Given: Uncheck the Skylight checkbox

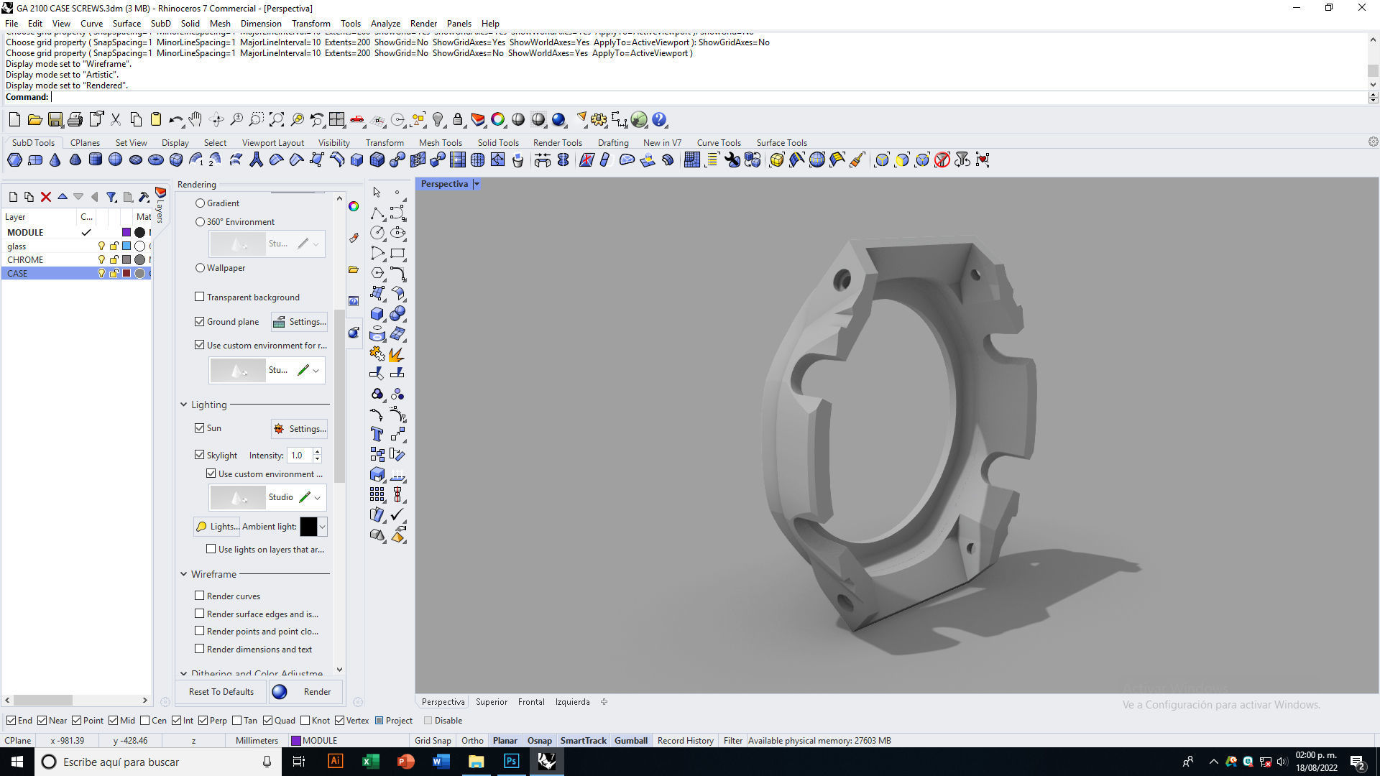Looking at the screenshot, I should point(200,455).
